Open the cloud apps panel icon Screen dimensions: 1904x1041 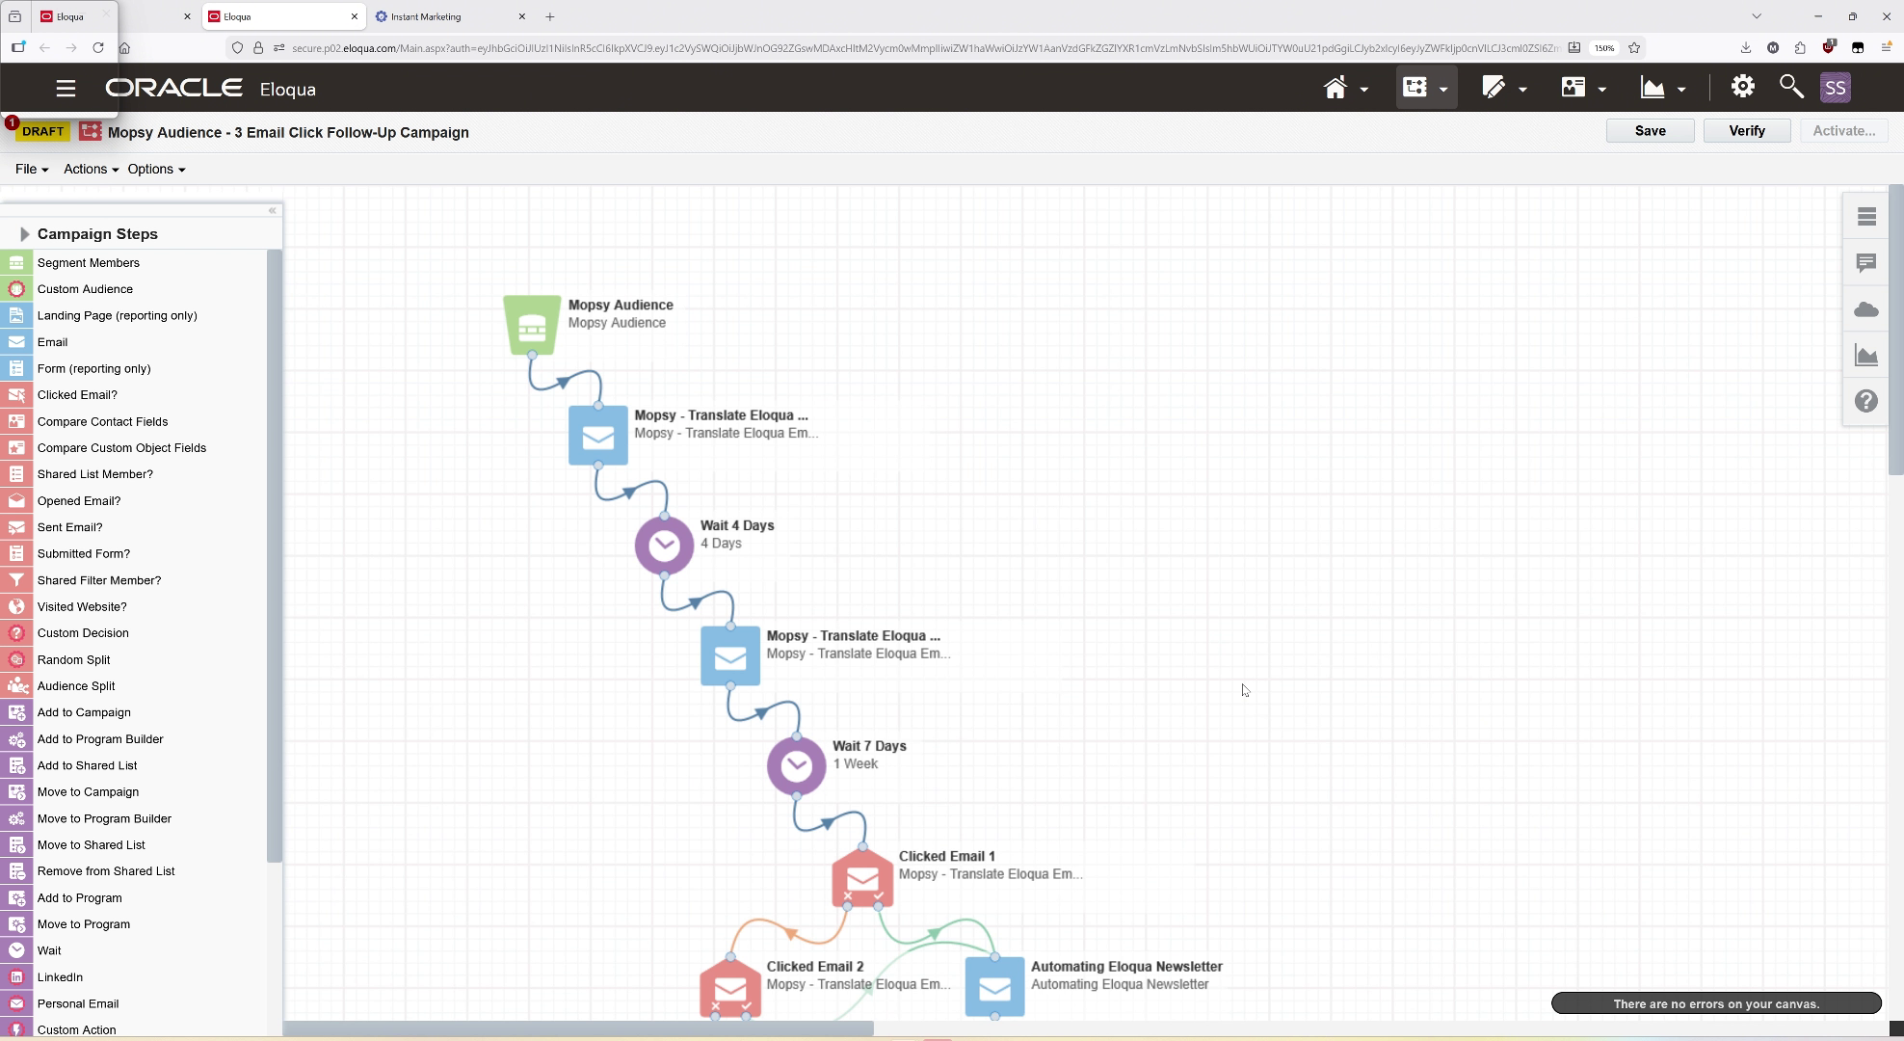[1866, 309]
